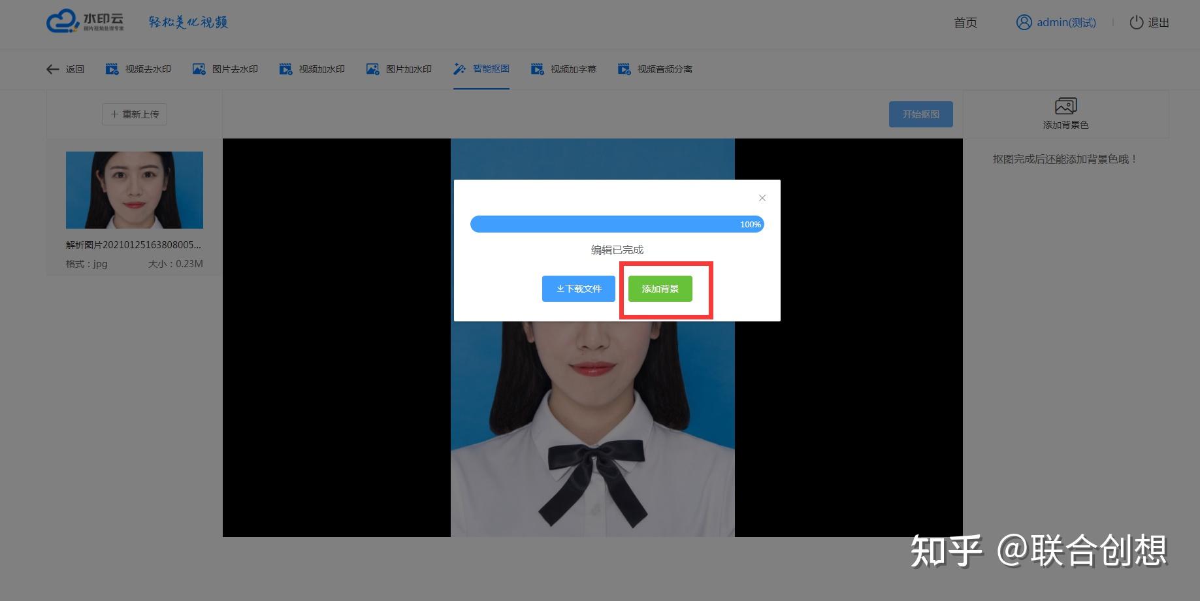Image resolution: width=1200 pixels, height=601 pixels.
Task: Click the 格式：jpg label
Action: (x=87, y=264)
